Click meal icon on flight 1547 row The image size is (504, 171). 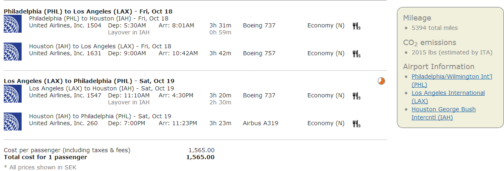[356, 96]
